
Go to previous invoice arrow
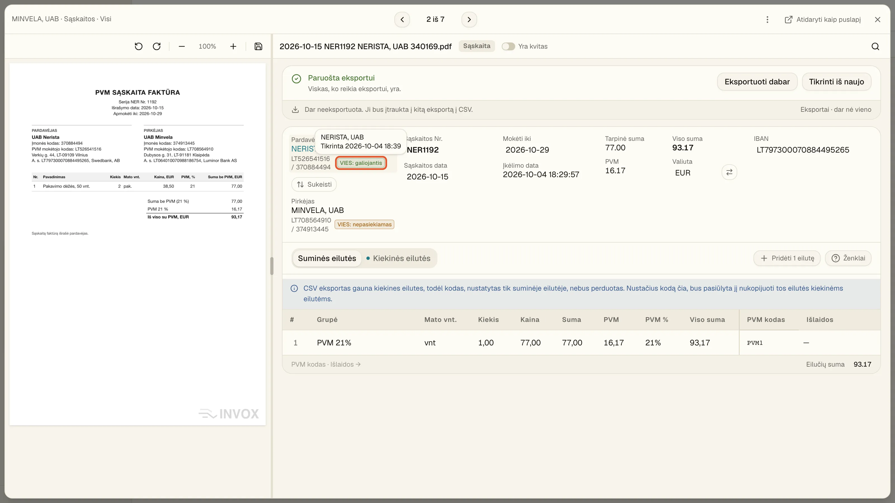[402, 20]
